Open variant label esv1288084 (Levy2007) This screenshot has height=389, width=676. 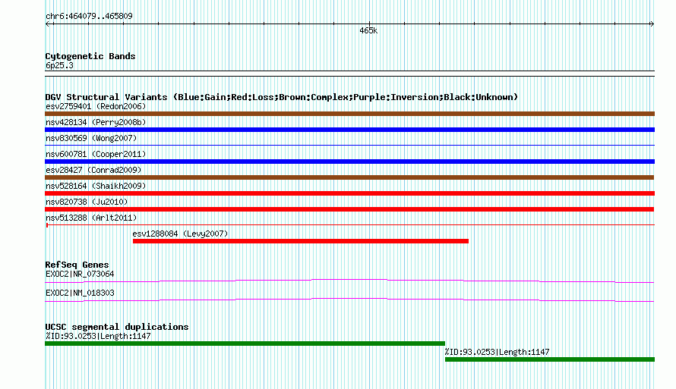point(180,234)
